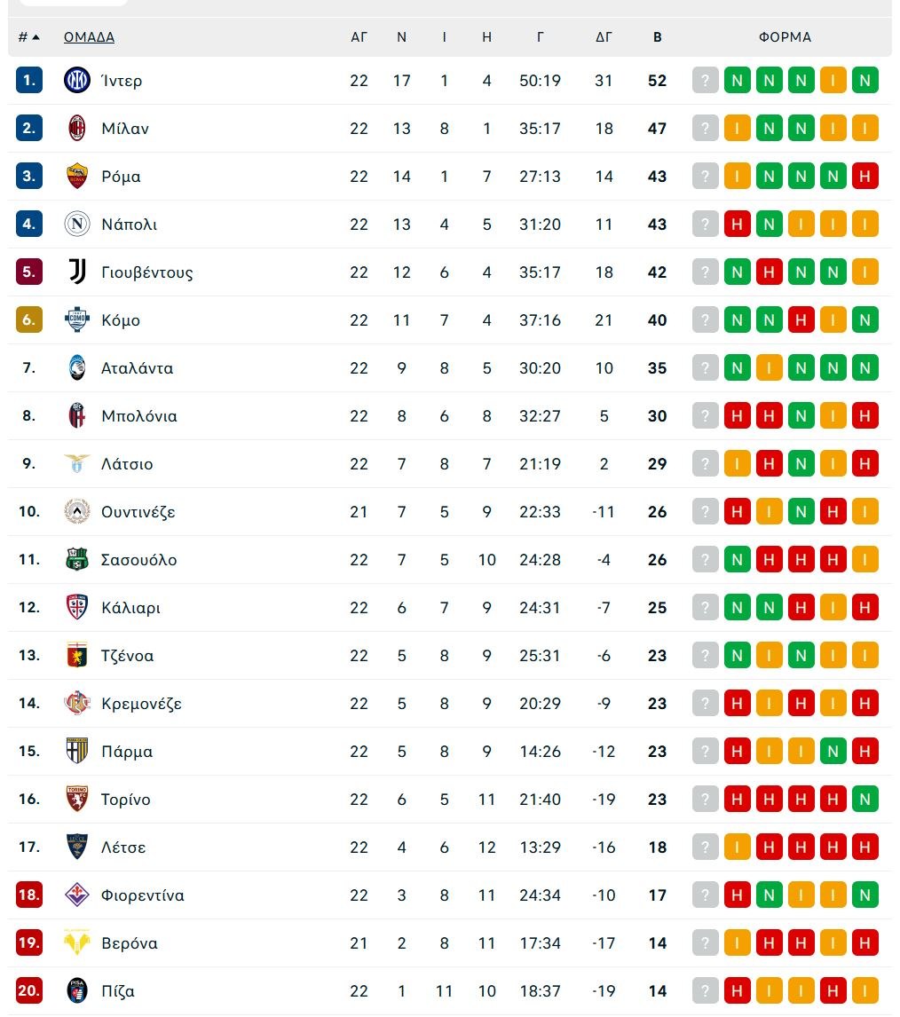Select the Κάλιαρι club badge

pyautogui.click(x=78, y=607)
